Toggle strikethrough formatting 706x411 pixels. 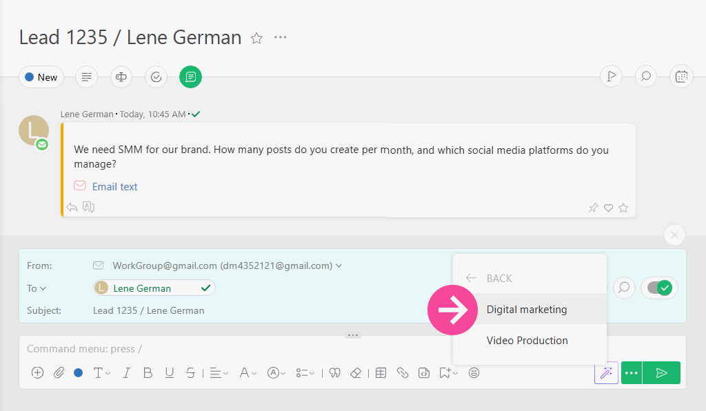(x=190, y=373)
